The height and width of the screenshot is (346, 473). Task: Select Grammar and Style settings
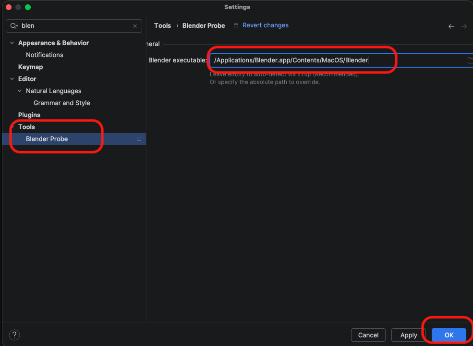(x=61, y=103)
